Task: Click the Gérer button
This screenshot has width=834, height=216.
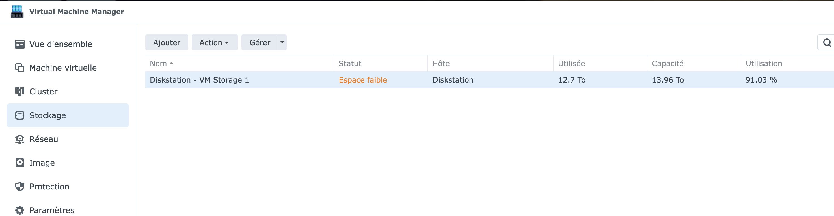Action: [x=260, y=42]
